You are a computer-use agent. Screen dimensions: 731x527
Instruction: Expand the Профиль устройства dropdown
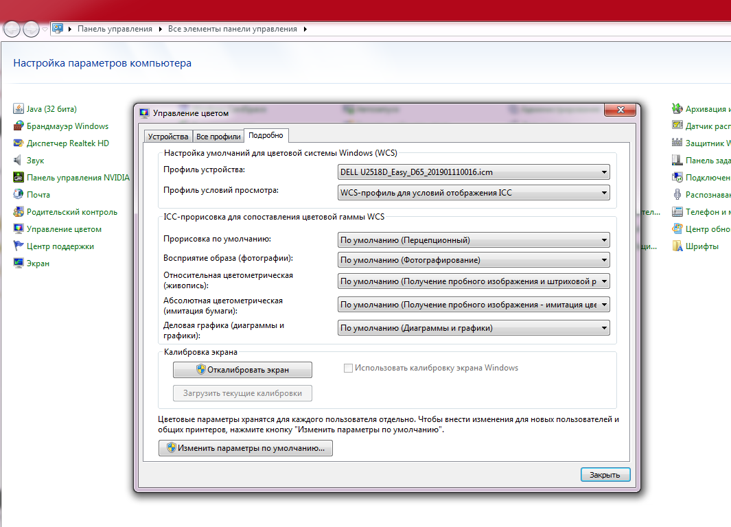coord(474,172)
